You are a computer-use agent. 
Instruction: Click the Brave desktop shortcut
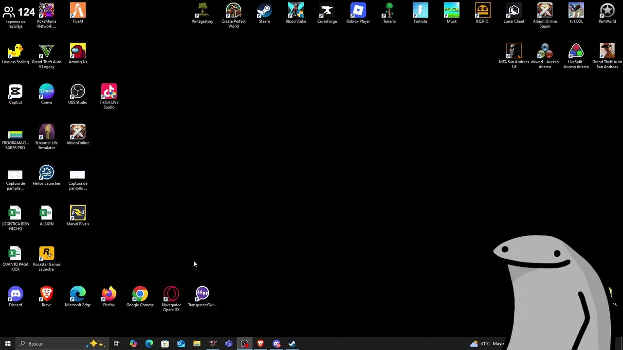point(47,297)
